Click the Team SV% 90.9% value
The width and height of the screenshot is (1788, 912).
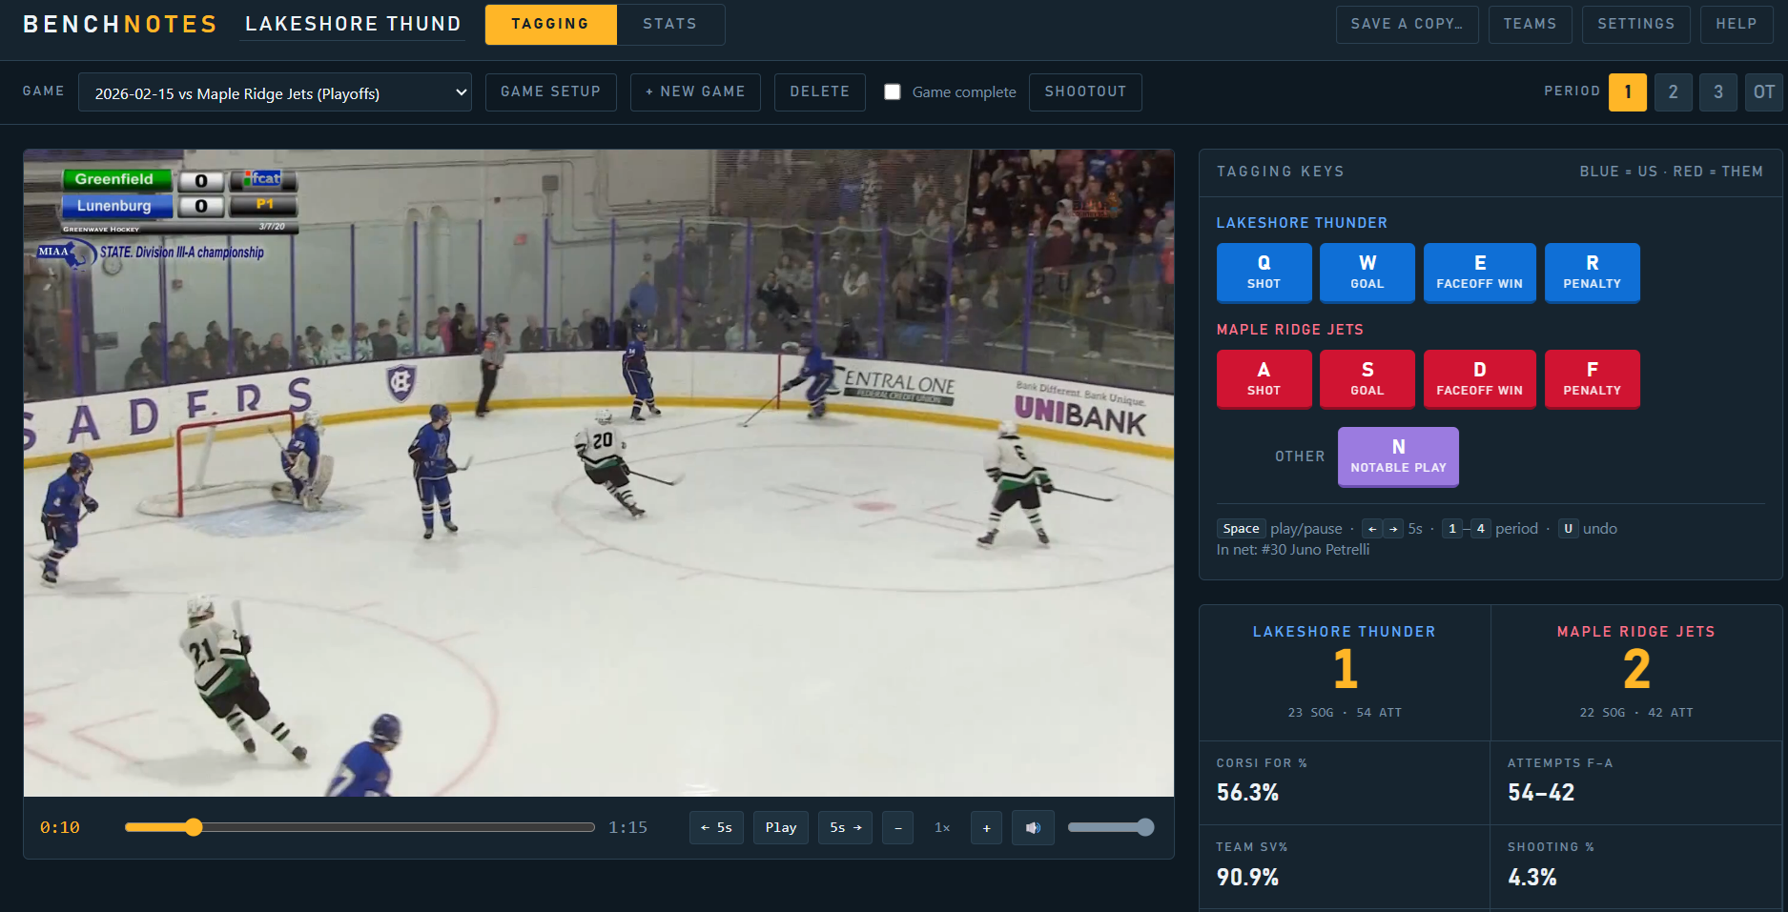[x=1247, y=877]
